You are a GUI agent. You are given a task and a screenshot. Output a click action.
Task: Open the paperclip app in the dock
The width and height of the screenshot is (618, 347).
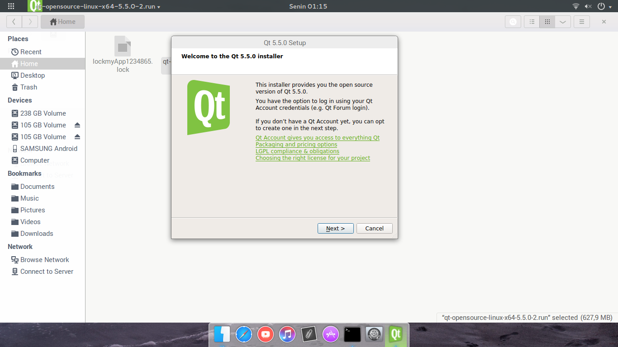[309, 334]
